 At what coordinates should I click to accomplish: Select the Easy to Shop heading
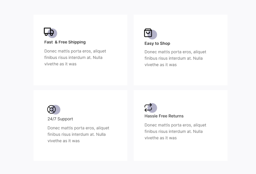tap(157, 43)
